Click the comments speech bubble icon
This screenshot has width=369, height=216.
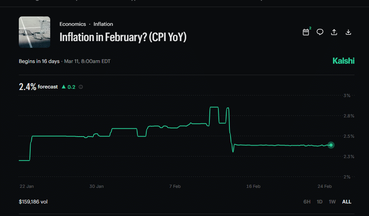tap(320, 32)
